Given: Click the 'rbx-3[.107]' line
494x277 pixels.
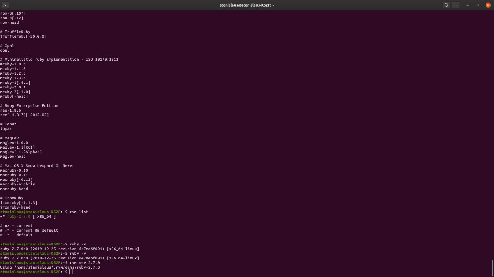Looking at the screenshot, I should point(13,13).
